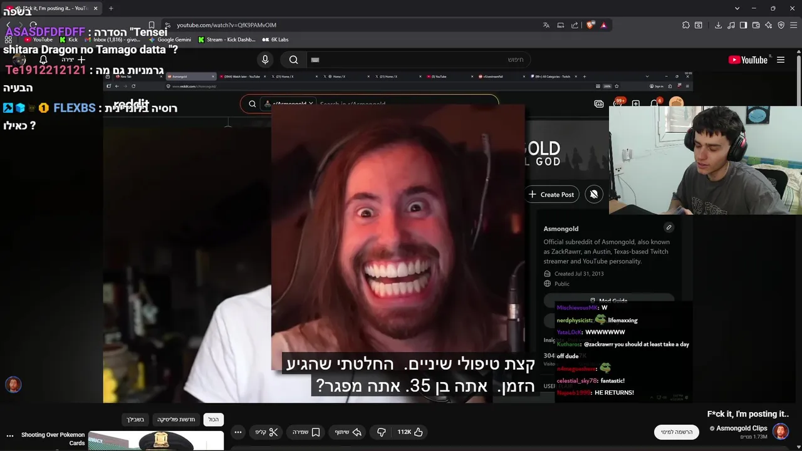
Task: Click the קליפ clip scissors button
Action: (x=266, y=432)
